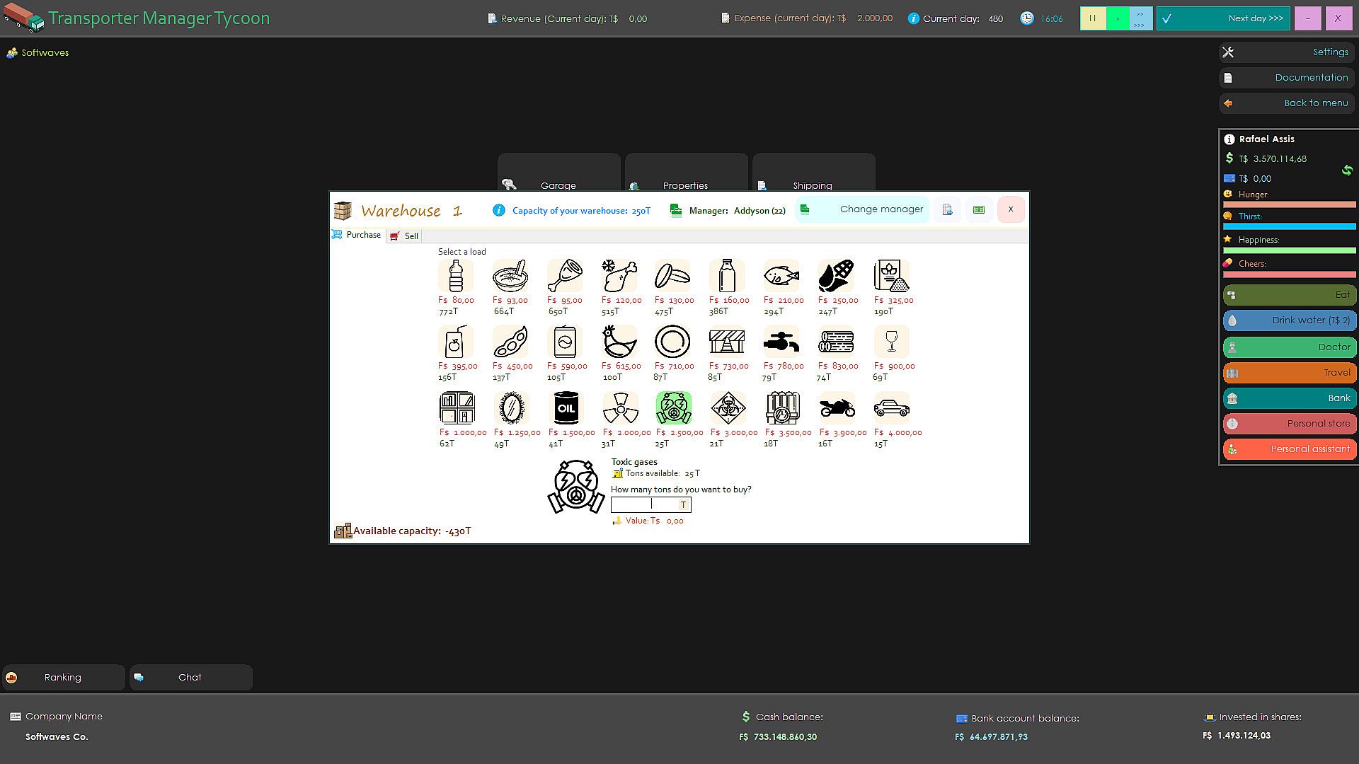
Task: Click the green refresh money icon
Action: pos(1346,170)
